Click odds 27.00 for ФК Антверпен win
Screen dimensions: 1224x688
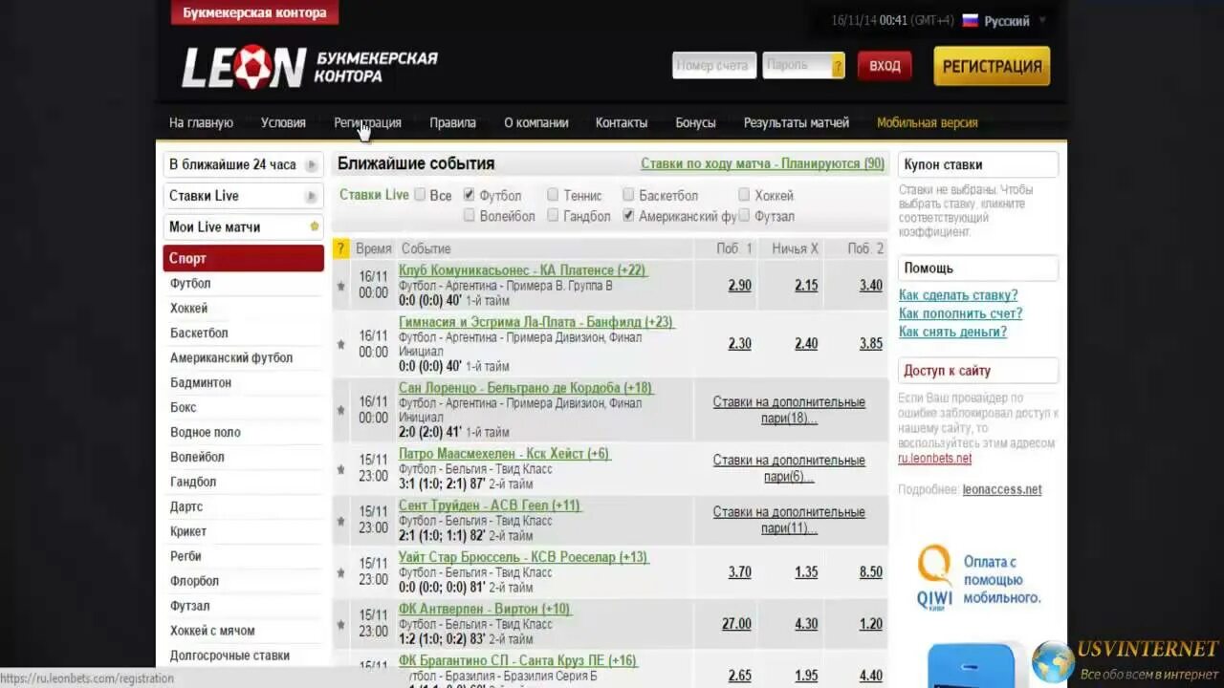pos(736,623)
